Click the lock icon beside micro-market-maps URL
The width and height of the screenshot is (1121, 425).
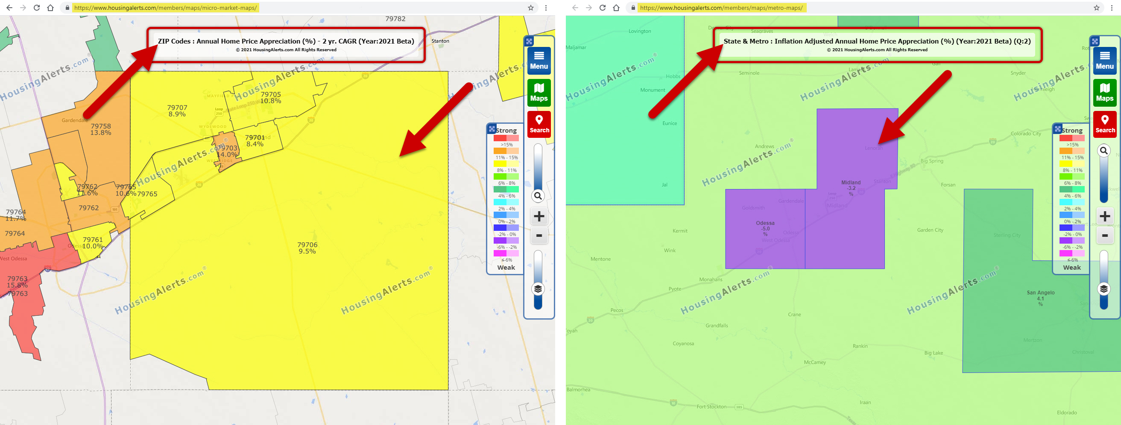[67, 8]
